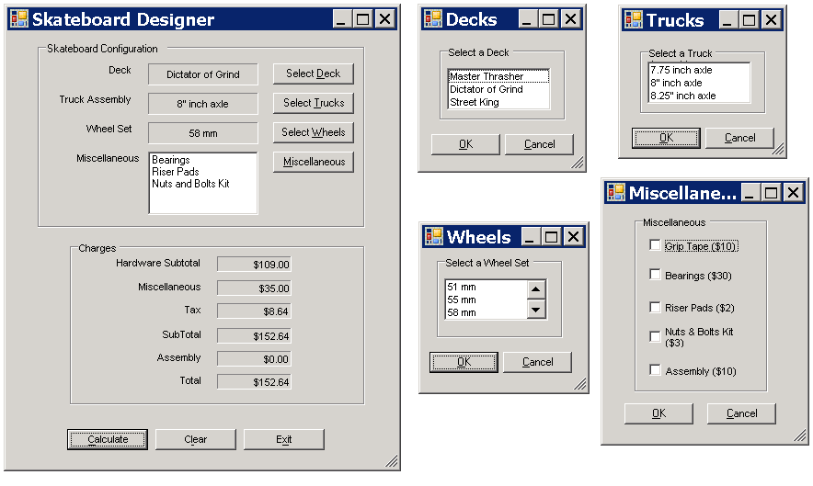813x486 pixels.
Task: Click the Miscellaneous window title bar icon
Action: click(x=616, y=193)
